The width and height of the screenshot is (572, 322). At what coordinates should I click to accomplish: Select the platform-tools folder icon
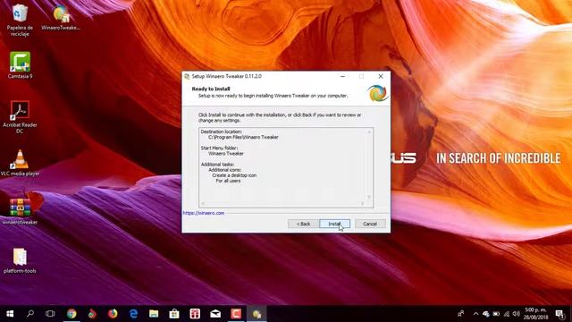tap(20, 260)
